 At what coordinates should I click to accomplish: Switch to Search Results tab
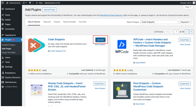click(x=34, y=22)
